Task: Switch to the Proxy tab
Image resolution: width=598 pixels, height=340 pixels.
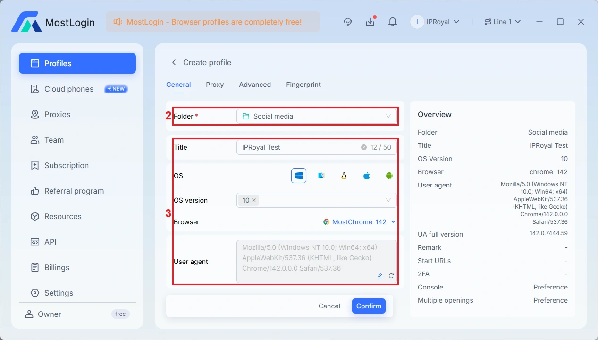Action: [215, 85]
